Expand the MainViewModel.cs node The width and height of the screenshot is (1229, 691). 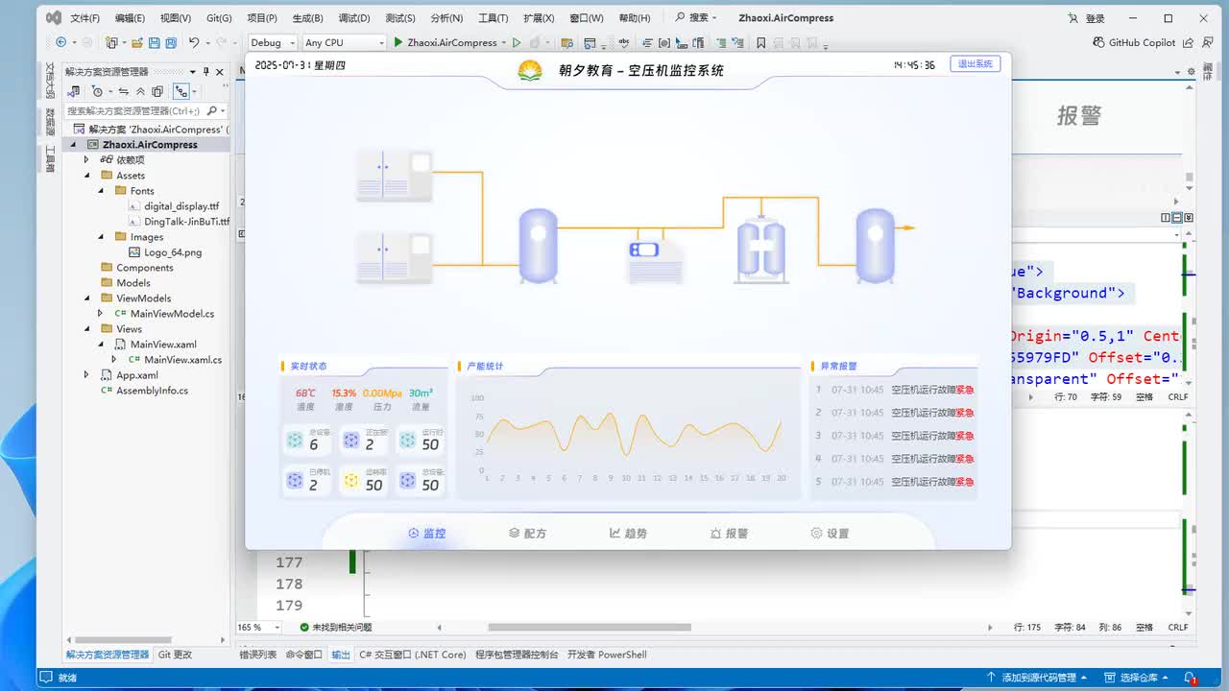coord(100,314)
